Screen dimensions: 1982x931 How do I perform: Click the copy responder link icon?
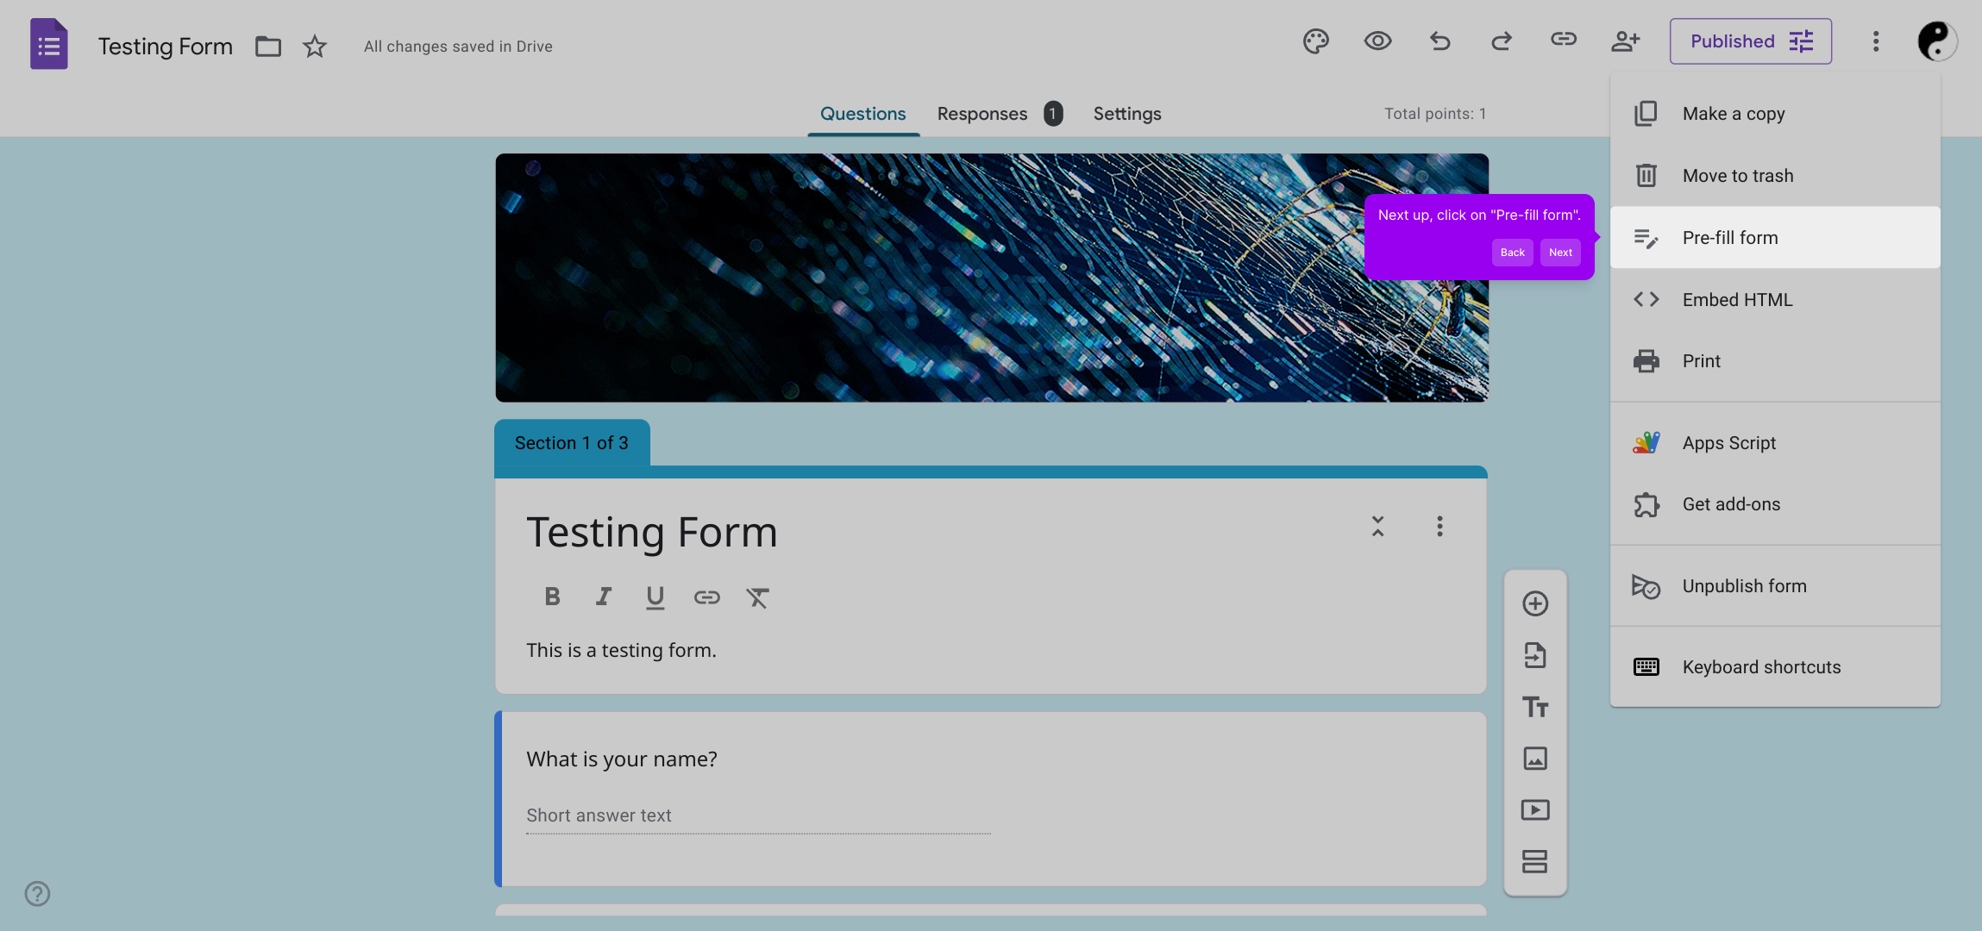(1563, 40)
